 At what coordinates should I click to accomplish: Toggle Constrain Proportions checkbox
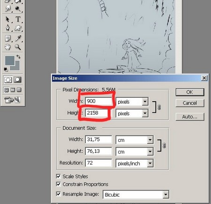tap(58, 184)
